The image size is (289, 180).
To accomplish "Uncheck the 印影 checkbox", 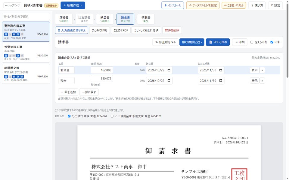I will point(272,42).
